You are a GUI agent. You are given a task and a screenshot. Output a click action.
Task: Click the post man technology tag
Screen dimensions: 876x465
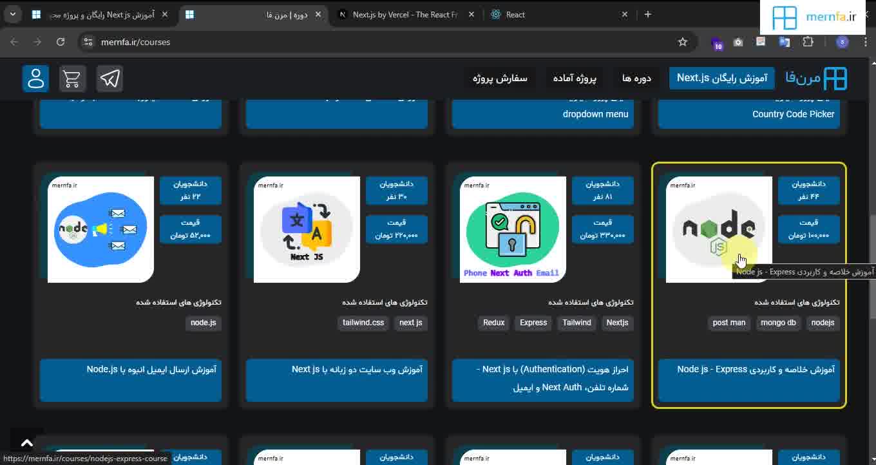click(729, 323)
